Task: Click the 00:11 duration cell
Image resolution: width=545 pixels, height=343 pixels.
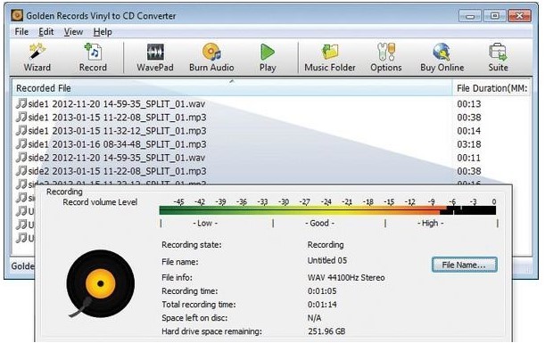Action: click(469, 158)
